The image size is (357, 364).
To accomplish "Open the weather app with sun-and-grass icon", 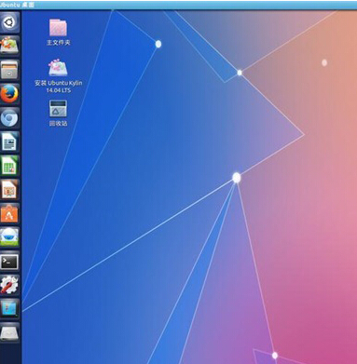I will tap(9, 237).
